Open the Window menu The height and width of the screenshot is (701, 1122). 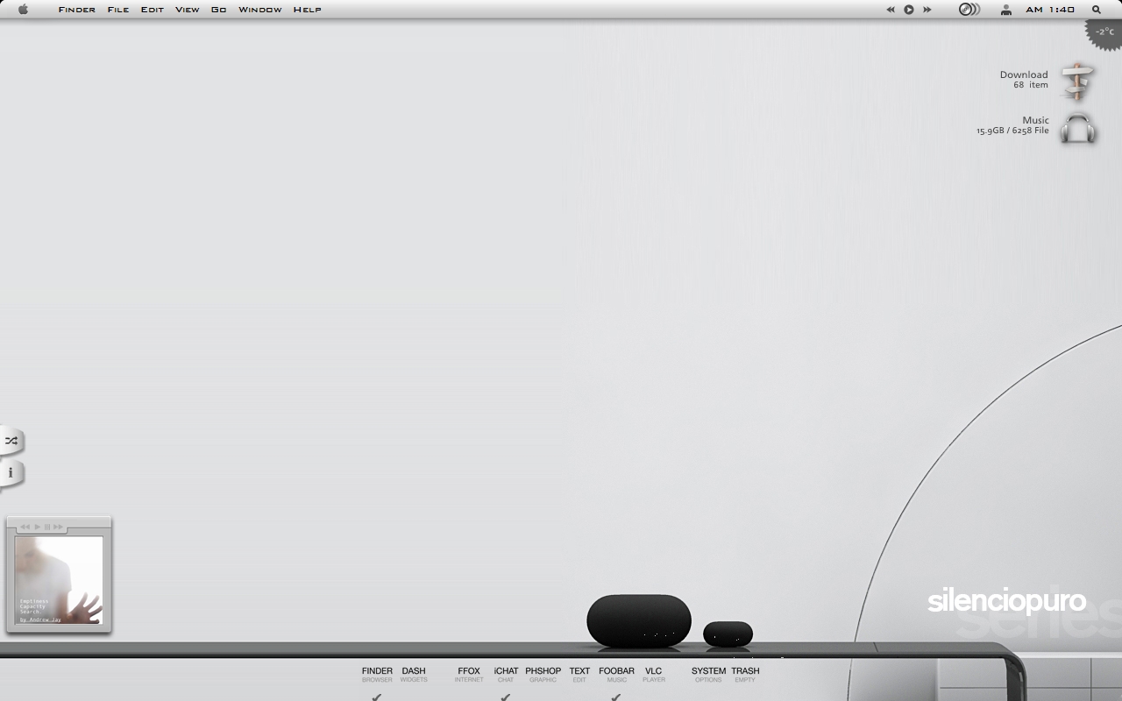tap(260, 10)
